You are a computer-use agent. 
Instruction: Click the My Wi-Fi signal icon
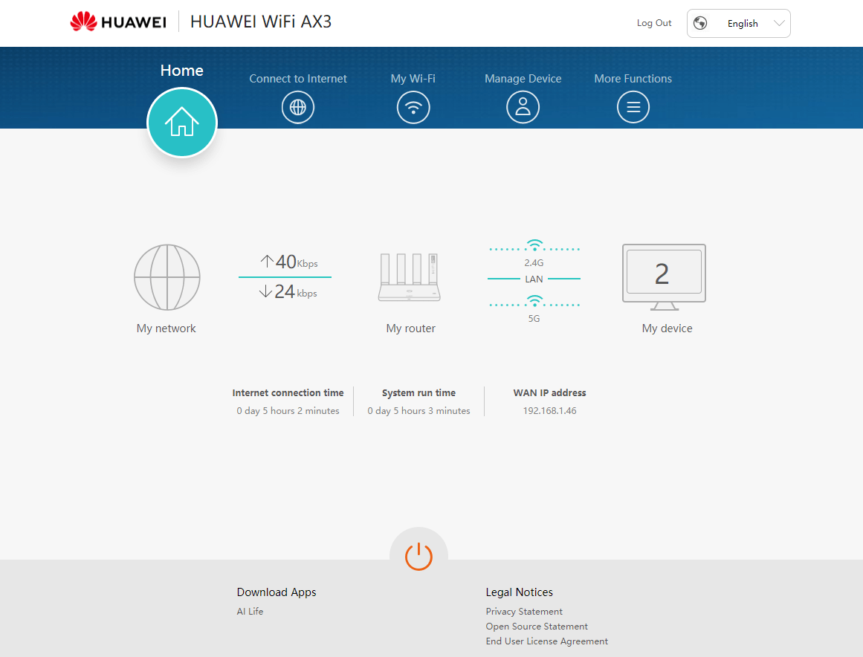(413, 108)
